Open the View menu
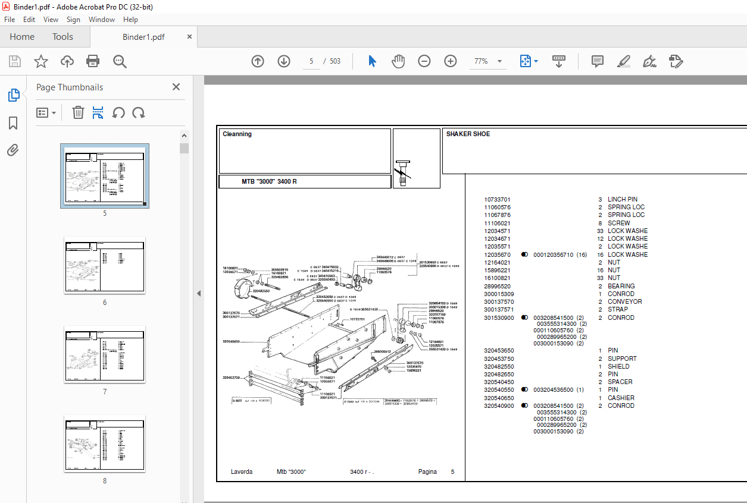The image size is (747, 503). click(51, 20)
